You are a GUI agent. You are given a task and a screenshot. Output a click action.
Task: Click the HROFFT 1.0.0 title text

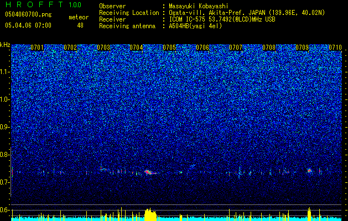click(43, 4)
